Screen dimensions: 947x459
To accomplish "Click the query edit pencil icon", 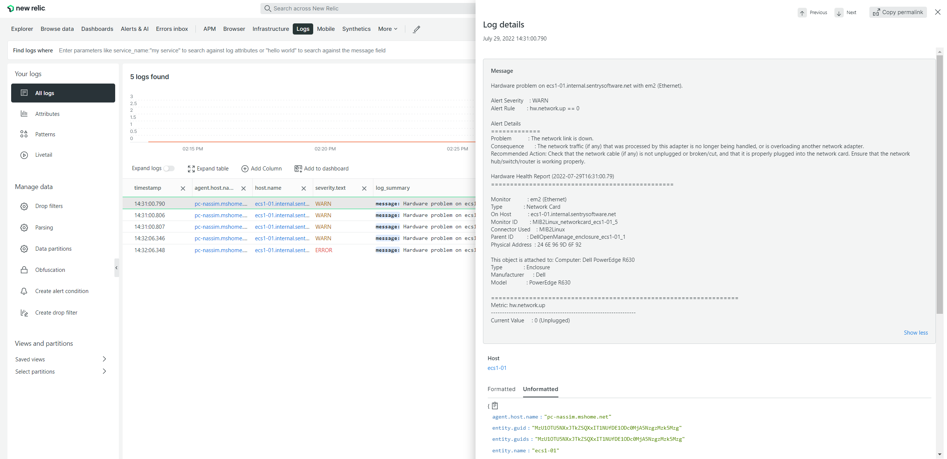I will pyautogui.click(x=416, y=29).
